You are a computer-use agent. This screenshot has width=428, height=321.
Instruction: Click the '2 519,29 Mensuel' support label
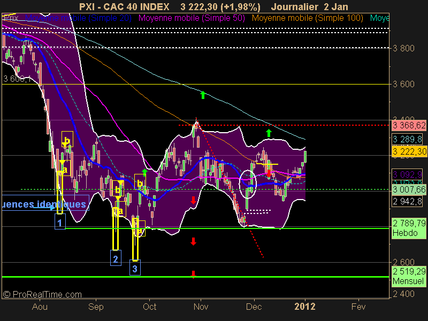coord(409,277)
